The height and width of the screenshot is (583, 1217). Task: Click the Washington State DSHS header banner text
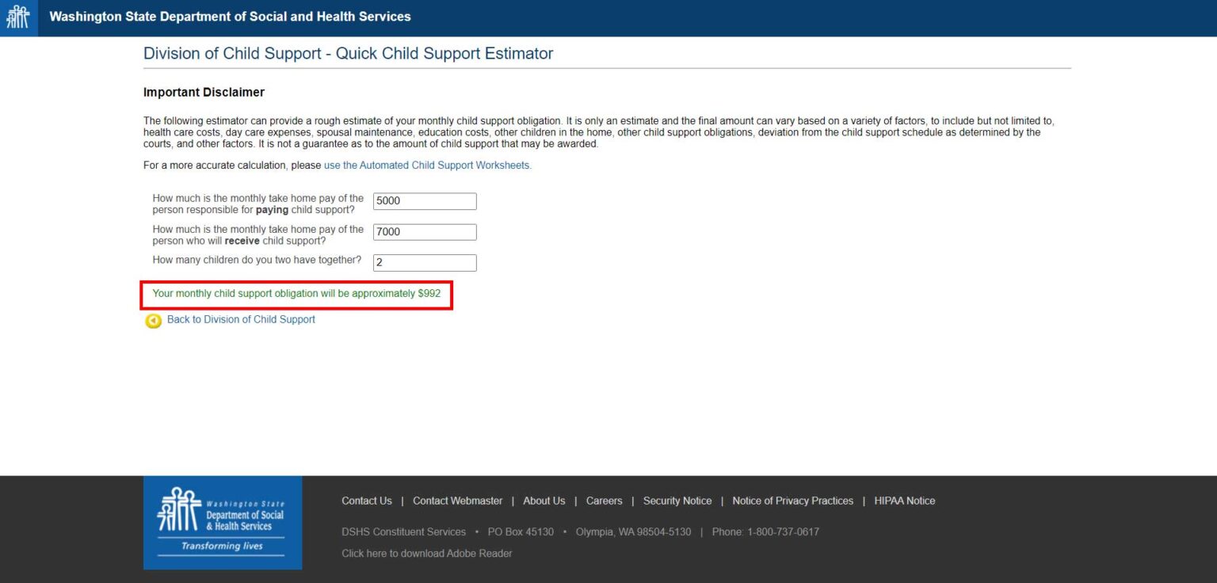coord(230,16)
